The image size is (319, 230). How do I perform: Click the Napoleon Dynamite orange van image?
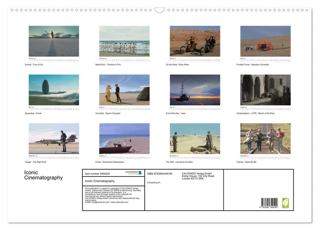point(265,41)
